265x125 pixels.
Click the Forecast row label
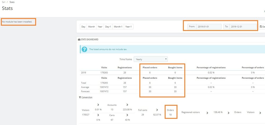tap(85, 91)
